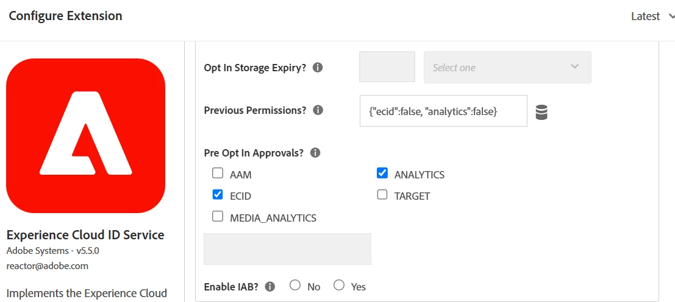
Task: Click the Previous Permissions info icon
Action: tap(318, 110)
